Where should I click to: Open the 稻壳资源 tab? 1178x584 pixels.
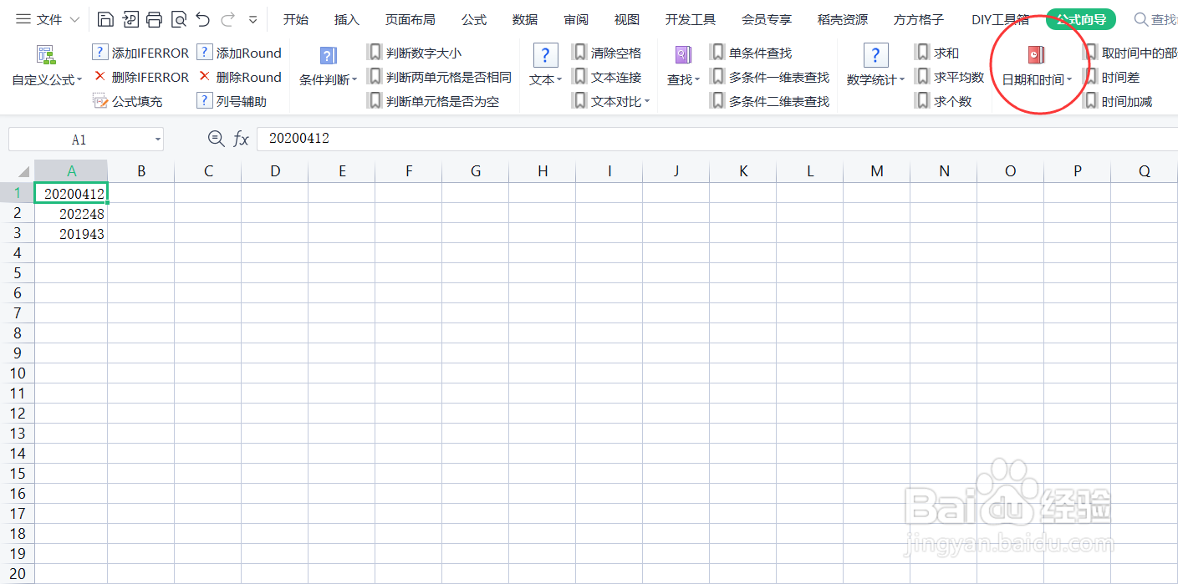point(843,19)
